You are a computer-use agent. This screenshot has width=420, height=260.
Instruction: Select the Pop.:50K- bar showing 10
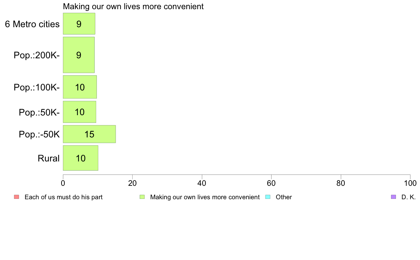click(x=80, y=112)
